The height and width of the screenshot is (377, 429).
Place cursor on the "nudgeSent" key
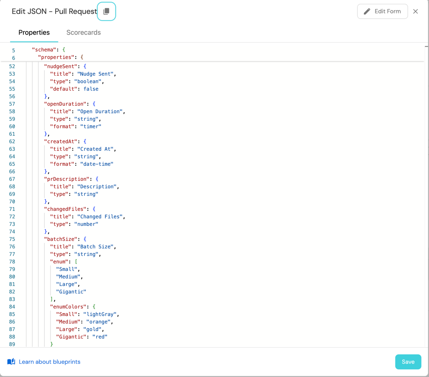(61, 66)
